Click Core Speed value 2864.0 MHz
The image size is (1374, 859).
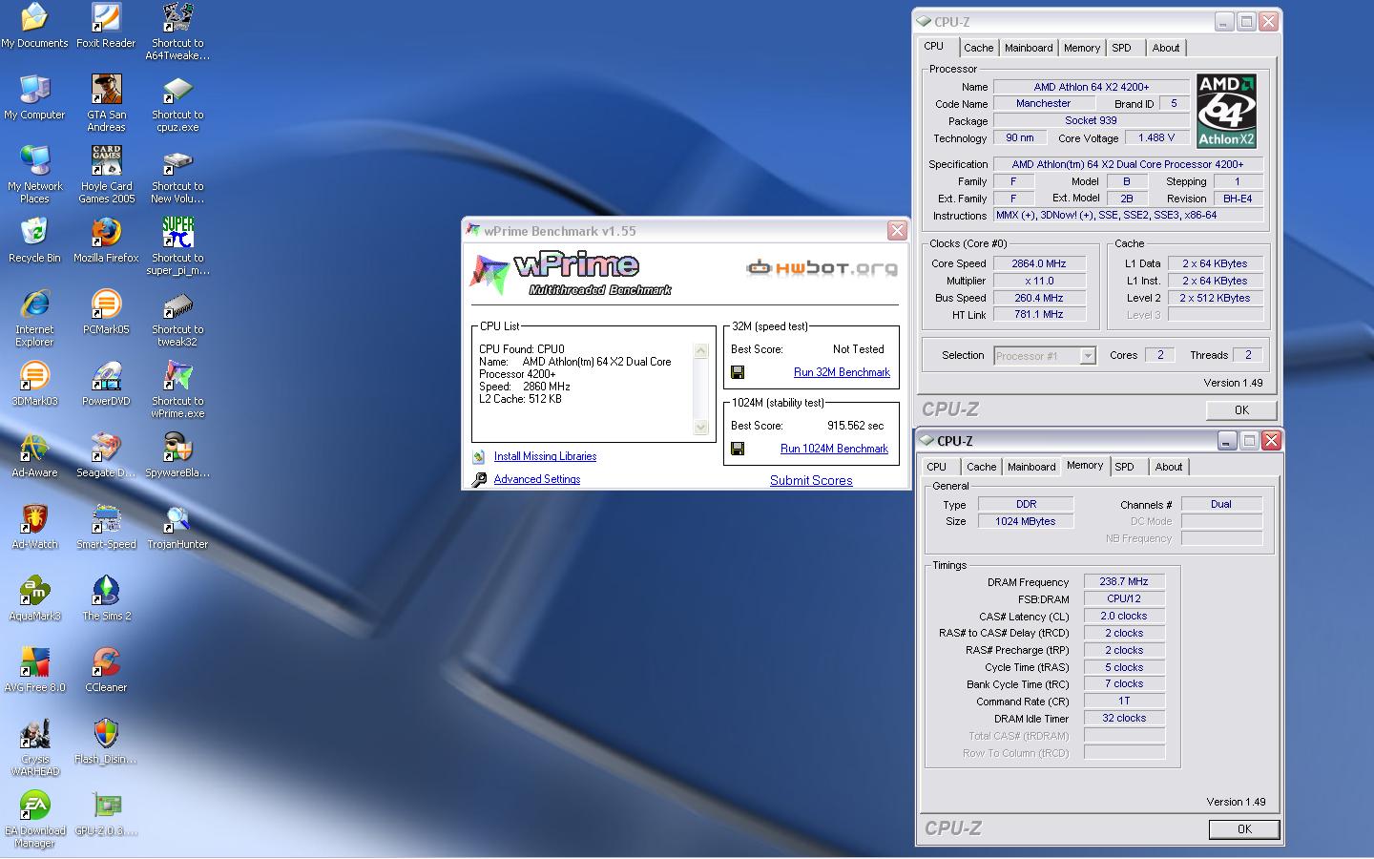click(1039, 263)
